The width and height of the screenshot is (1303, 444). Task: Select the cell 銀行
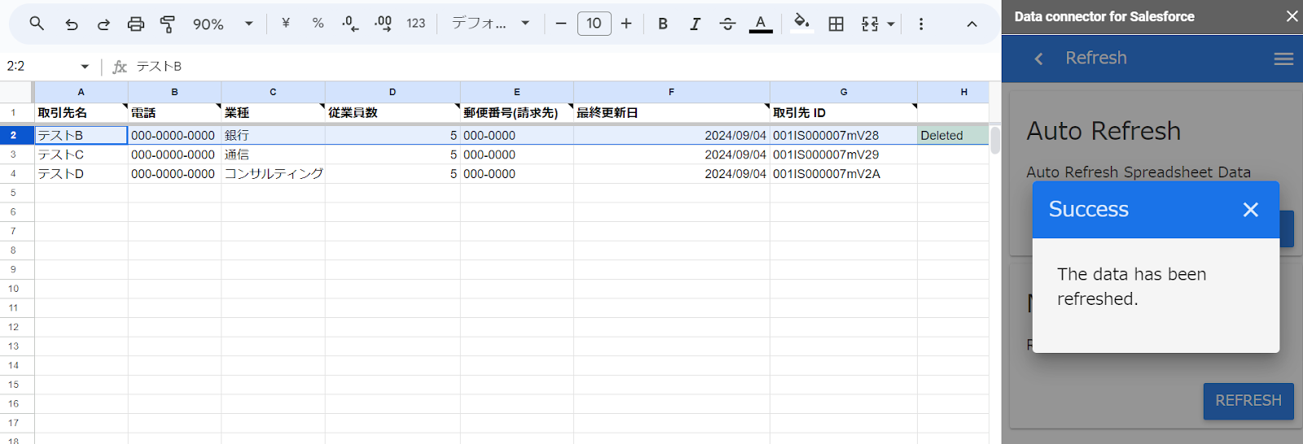click(273, 136)
